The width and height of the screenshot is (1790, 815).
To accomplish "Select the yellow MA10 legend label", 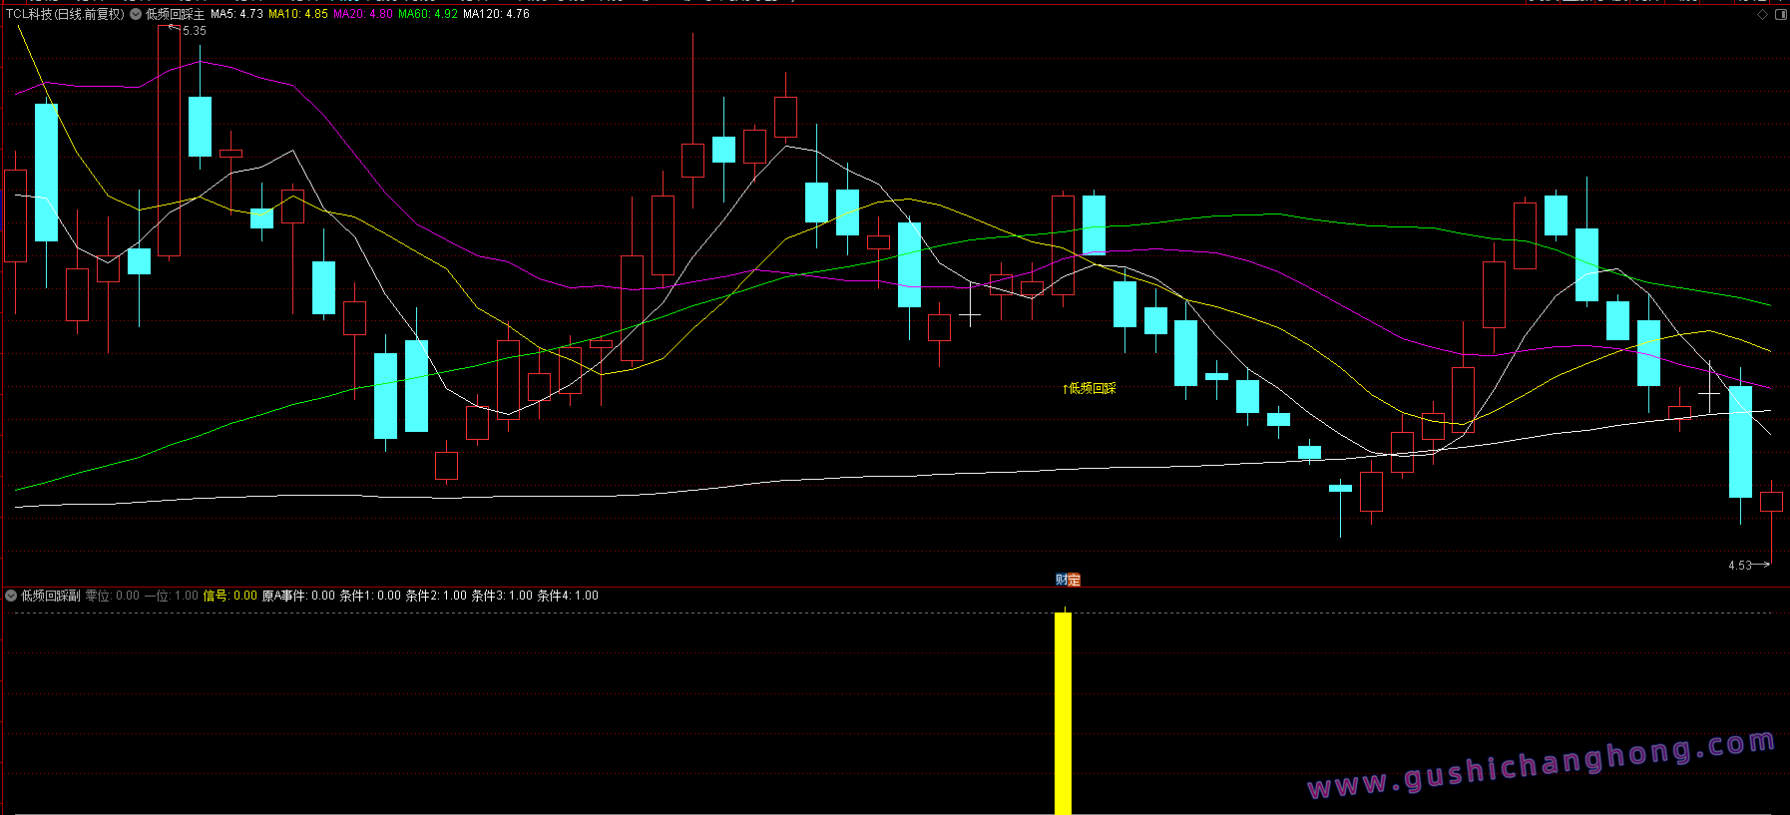I will (297, 14).
